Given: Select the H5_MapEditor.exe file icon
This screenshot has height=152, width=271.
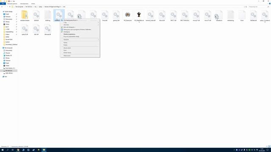Looking at the screenshot, I should (139, 15).
